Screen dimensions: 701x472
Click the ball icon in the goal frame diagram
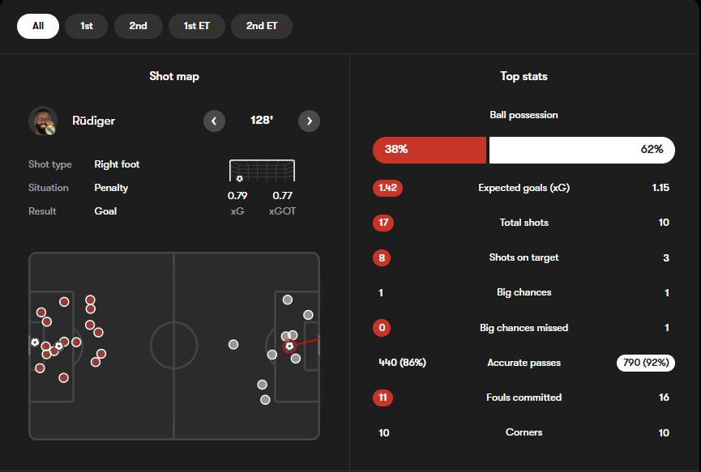pyautogui.click(x=240, y=179)
